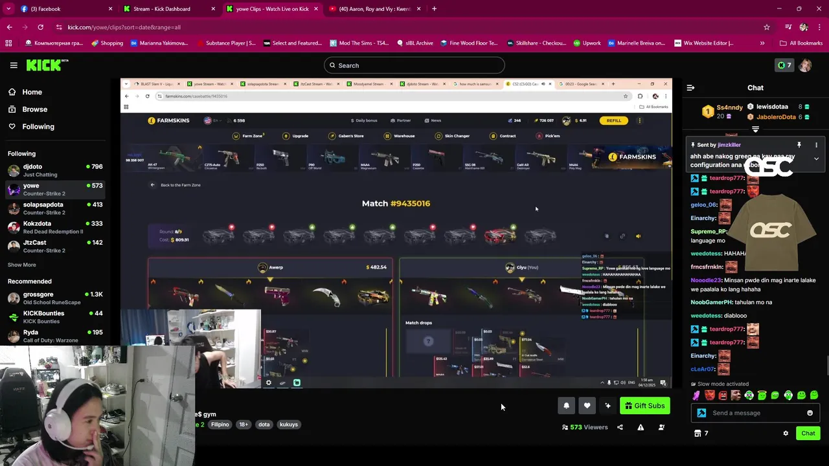
Task: Click the chat identity hammer badge
Action: point(701,413)
